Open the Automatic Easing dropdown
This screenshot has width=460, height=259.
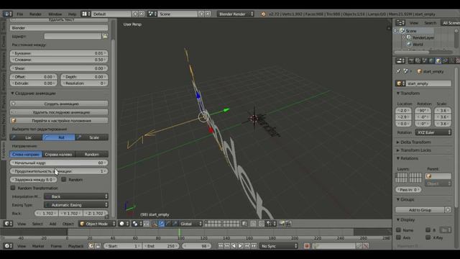(x=76, y=205)
